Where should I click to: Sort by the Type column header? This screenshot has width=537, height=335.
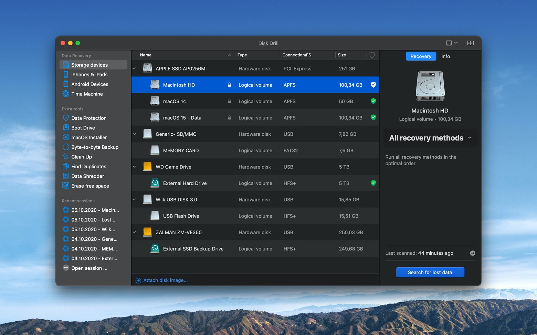(257, 55)
